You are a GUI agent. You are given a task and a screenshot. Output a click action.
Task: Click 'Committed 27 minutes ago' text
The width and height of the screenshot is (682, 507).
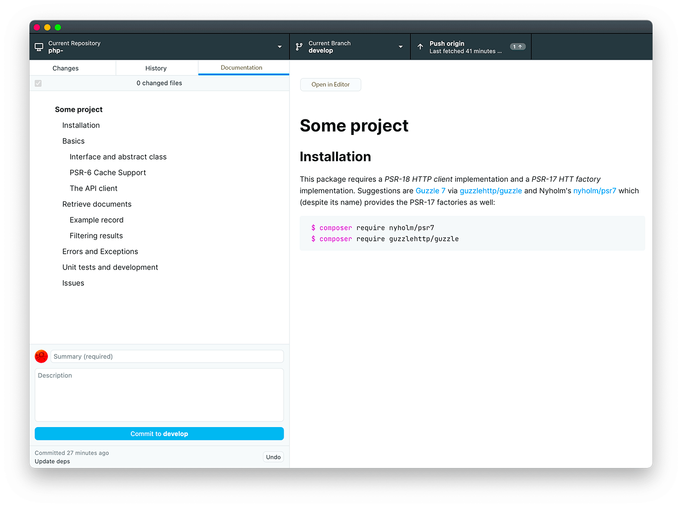click(72, 453)
